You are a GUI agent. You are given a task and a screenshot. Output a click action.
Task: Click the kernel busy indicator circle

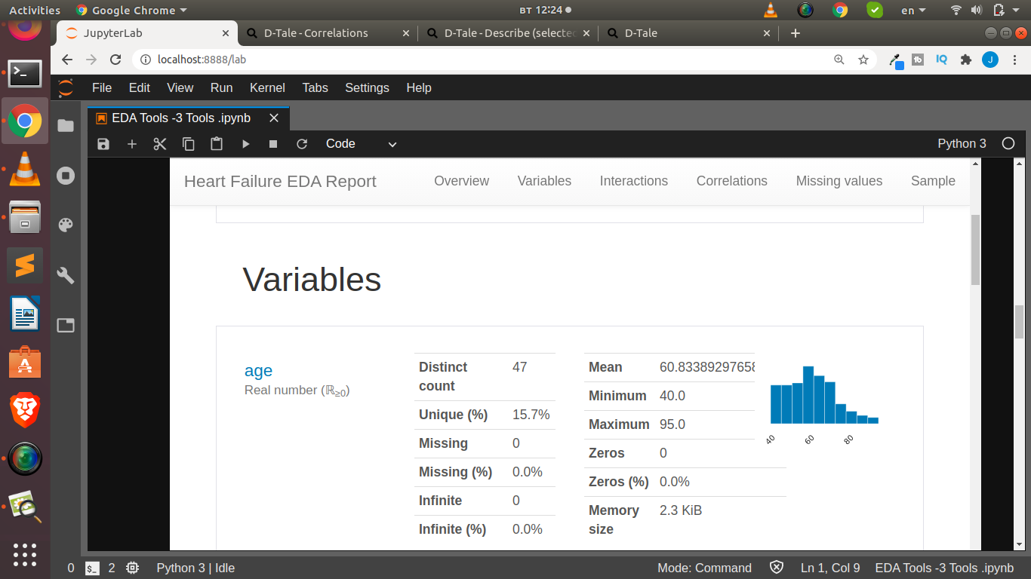tap(1008, 143)
